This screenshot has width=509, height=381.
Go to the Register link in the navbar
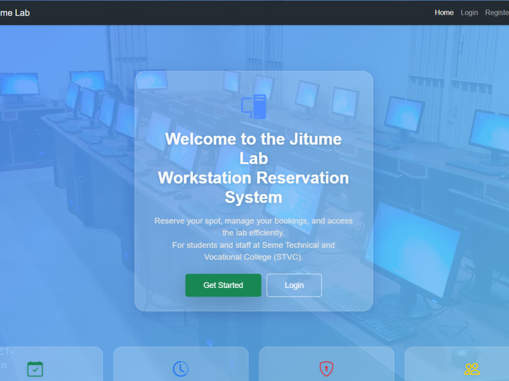(497, 13)
